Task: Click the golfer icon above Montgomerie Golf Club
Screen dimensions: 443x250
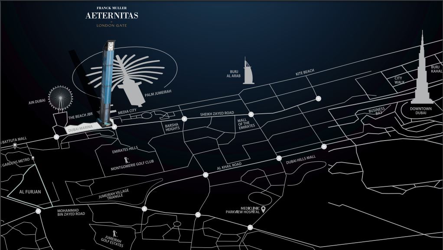Action: point(127,160)
